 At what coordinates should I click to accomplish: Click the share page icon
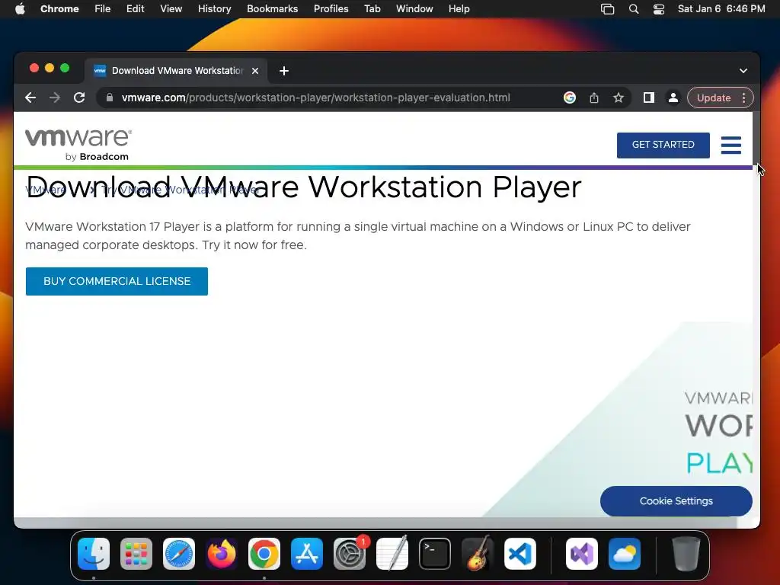coord(594,97)
